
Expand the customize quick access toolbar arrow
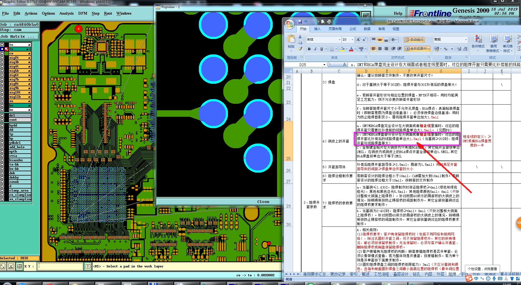pyautogui.click(x=337, y=22)
